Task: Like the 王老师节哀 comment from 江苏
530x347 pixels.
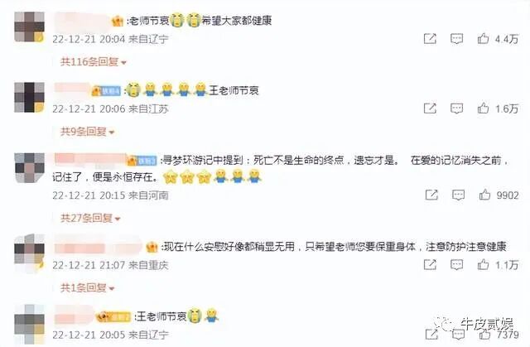Action: 483,108
